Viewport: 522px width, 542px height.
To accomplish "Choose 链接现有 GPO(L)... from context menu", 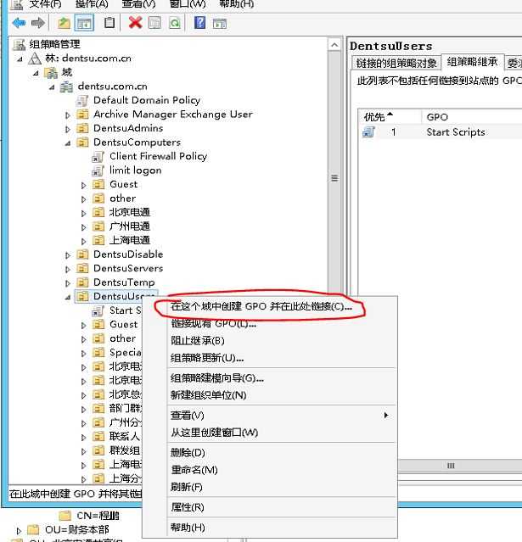I will (213, 323).
